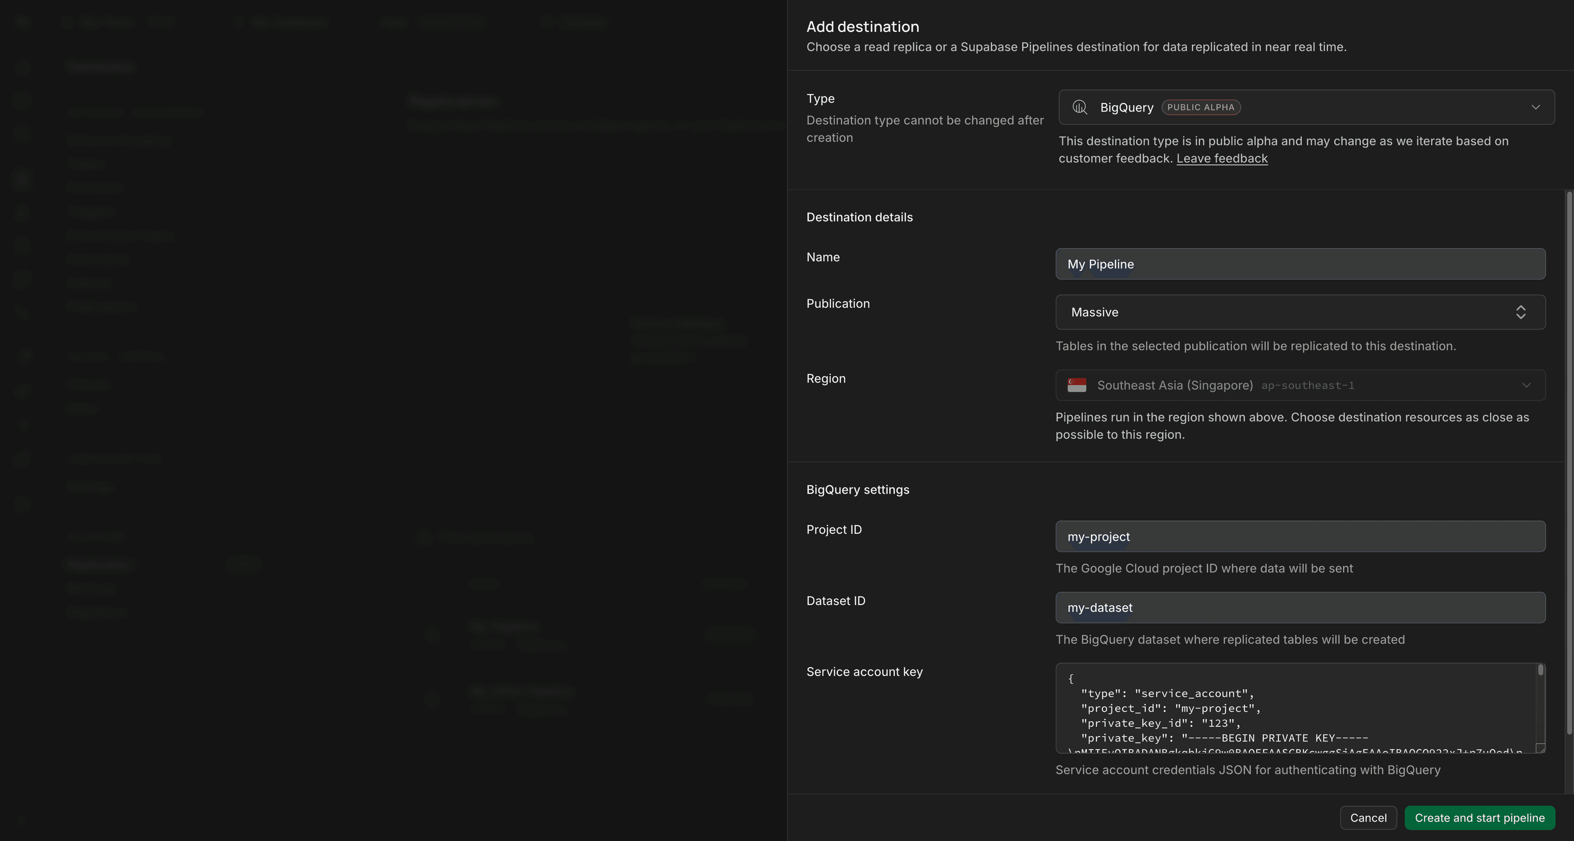Screen dimensions: 1574x841
Task: Click Create and start pipeline button
Action: pos(1479,818)
